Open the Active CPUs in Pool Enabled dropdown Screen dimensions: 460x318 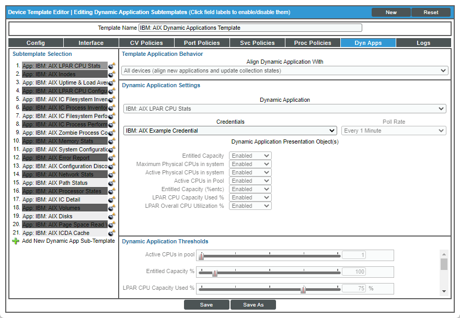click(x=250, y=181)
